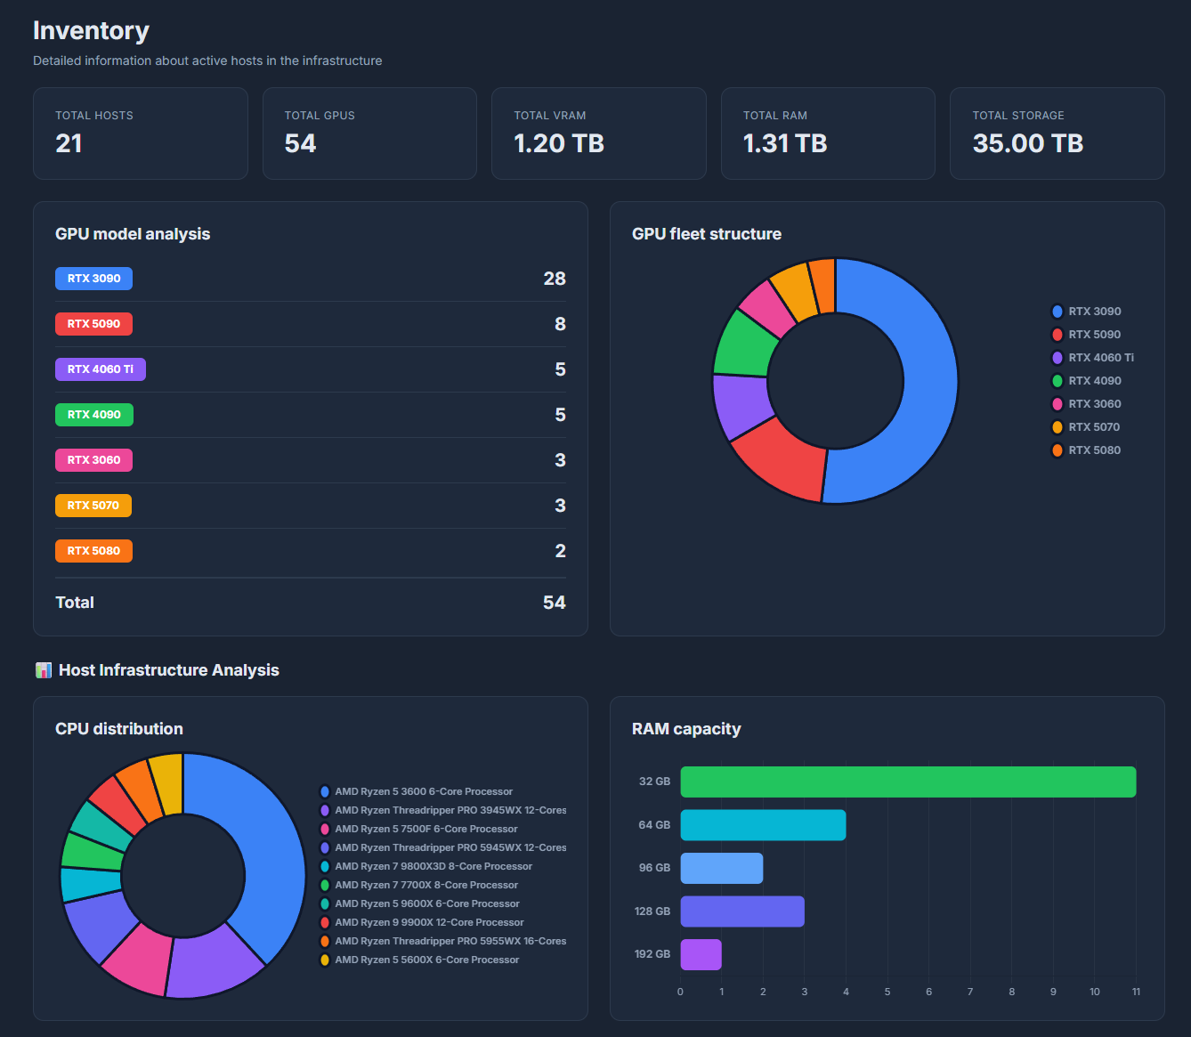Click the Ryzen 5 5600X legend color dot
Viewport: 1191px width, 1037px height.
click(x=325, y=960)
